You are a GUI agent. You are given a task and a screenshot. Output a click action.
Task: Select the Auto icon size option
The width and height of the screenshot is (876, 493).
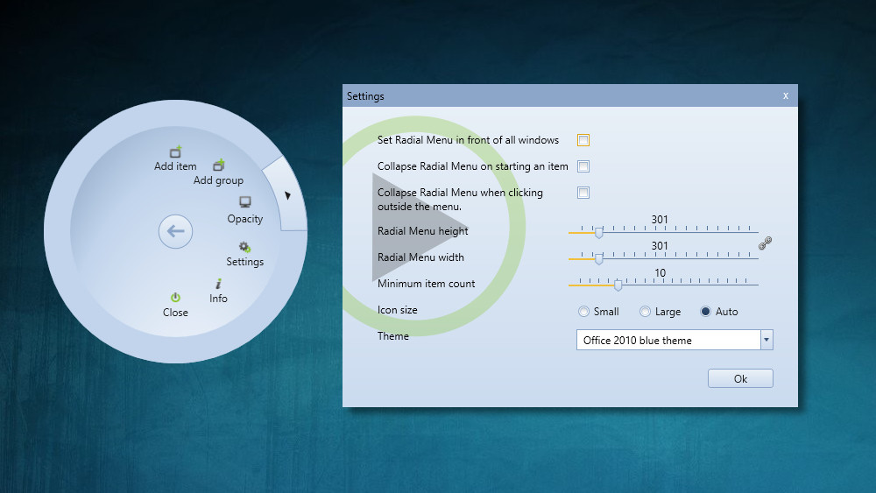706,312
